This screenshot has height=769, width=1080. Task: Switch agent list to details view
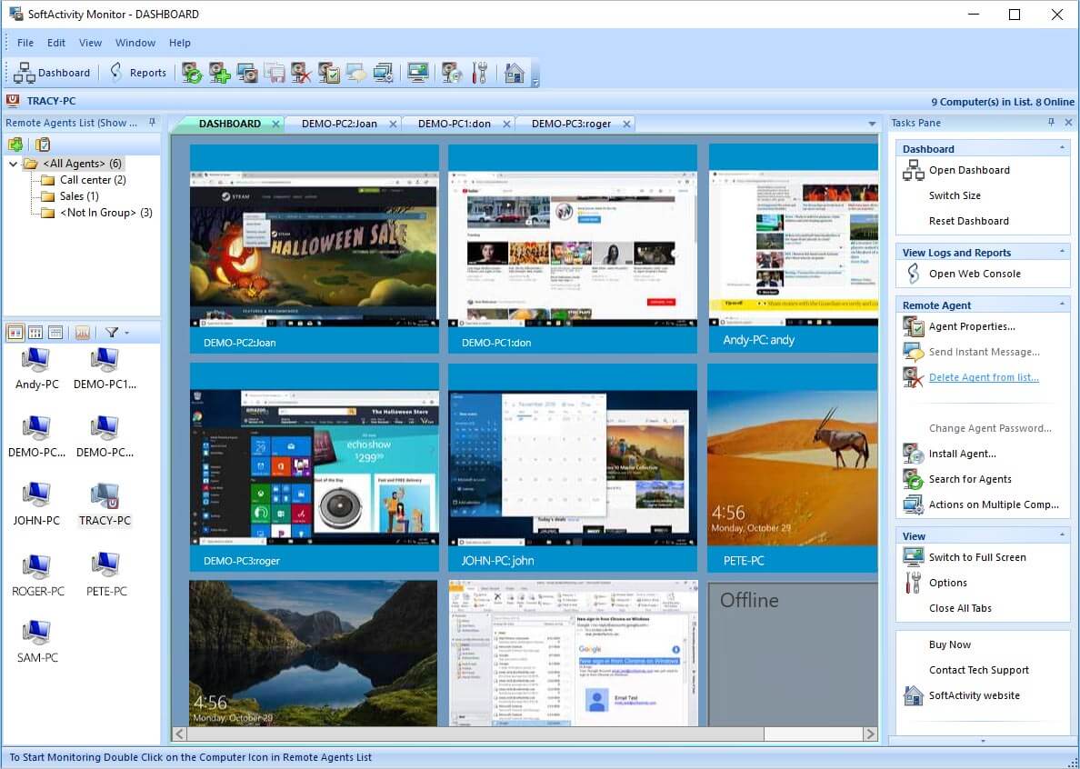point(55,333)
